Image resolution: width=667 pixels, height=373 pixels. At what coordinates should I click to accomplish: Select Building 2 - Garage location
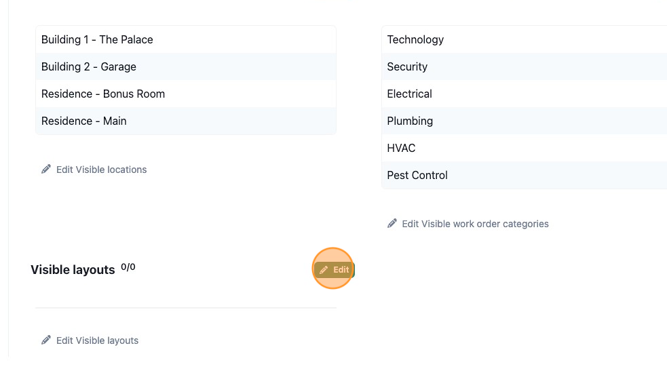(x=186, y=66)
